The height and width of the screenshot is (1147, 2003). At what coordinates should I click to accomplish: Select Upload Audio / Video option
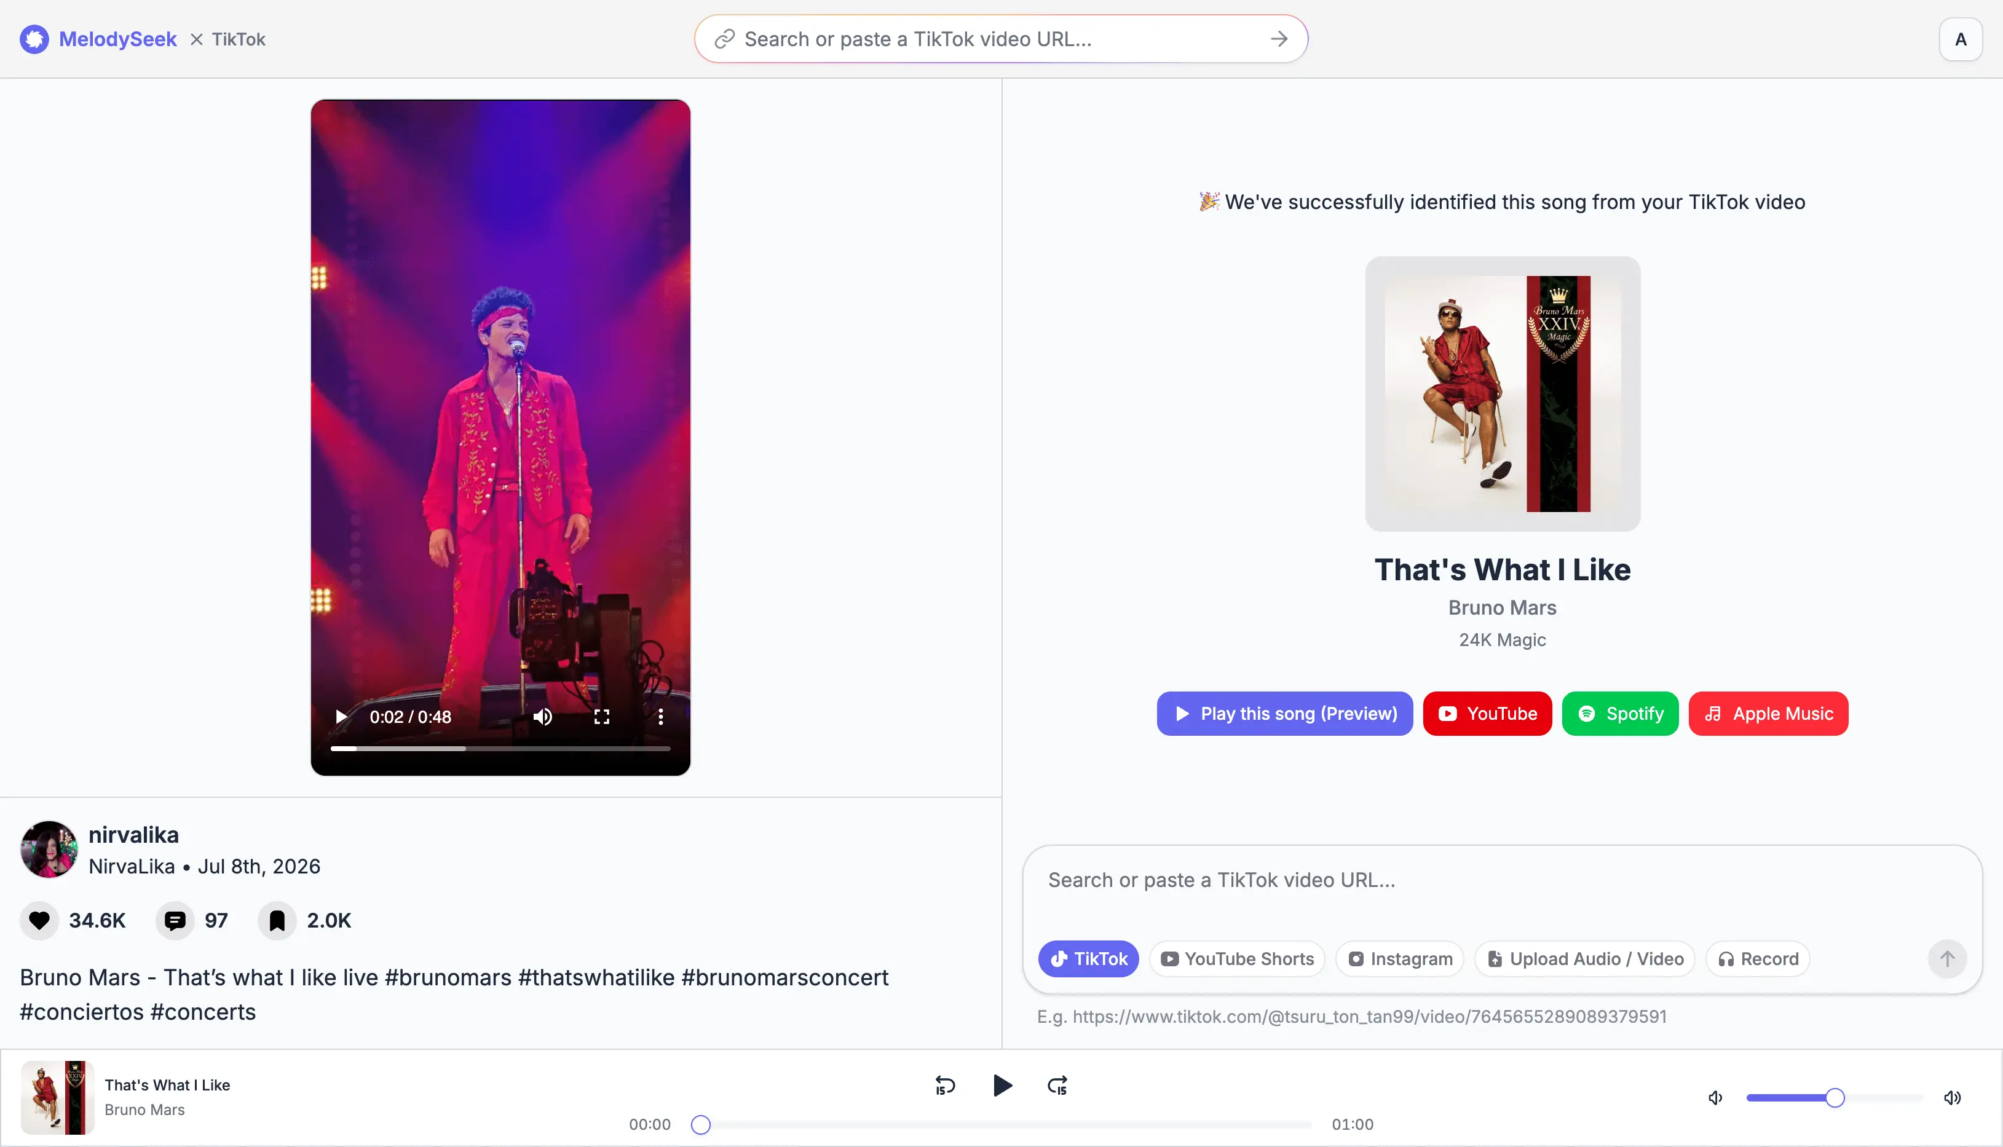click(x=1585, y=959)
